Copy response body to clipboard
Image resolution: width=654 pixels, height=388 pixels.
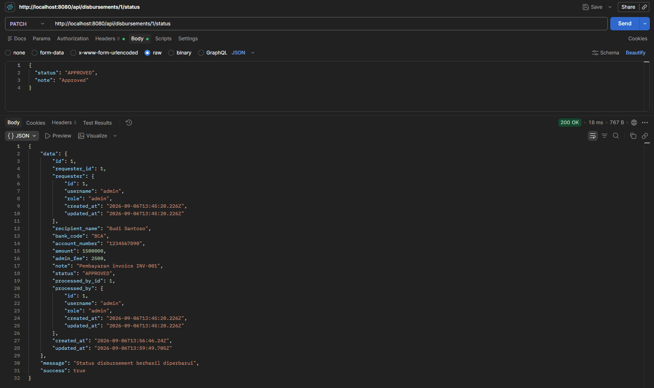tap(633, 136)
